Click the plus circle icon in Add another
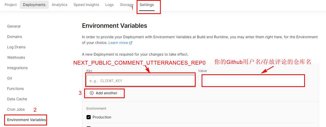 click(92, 93)
